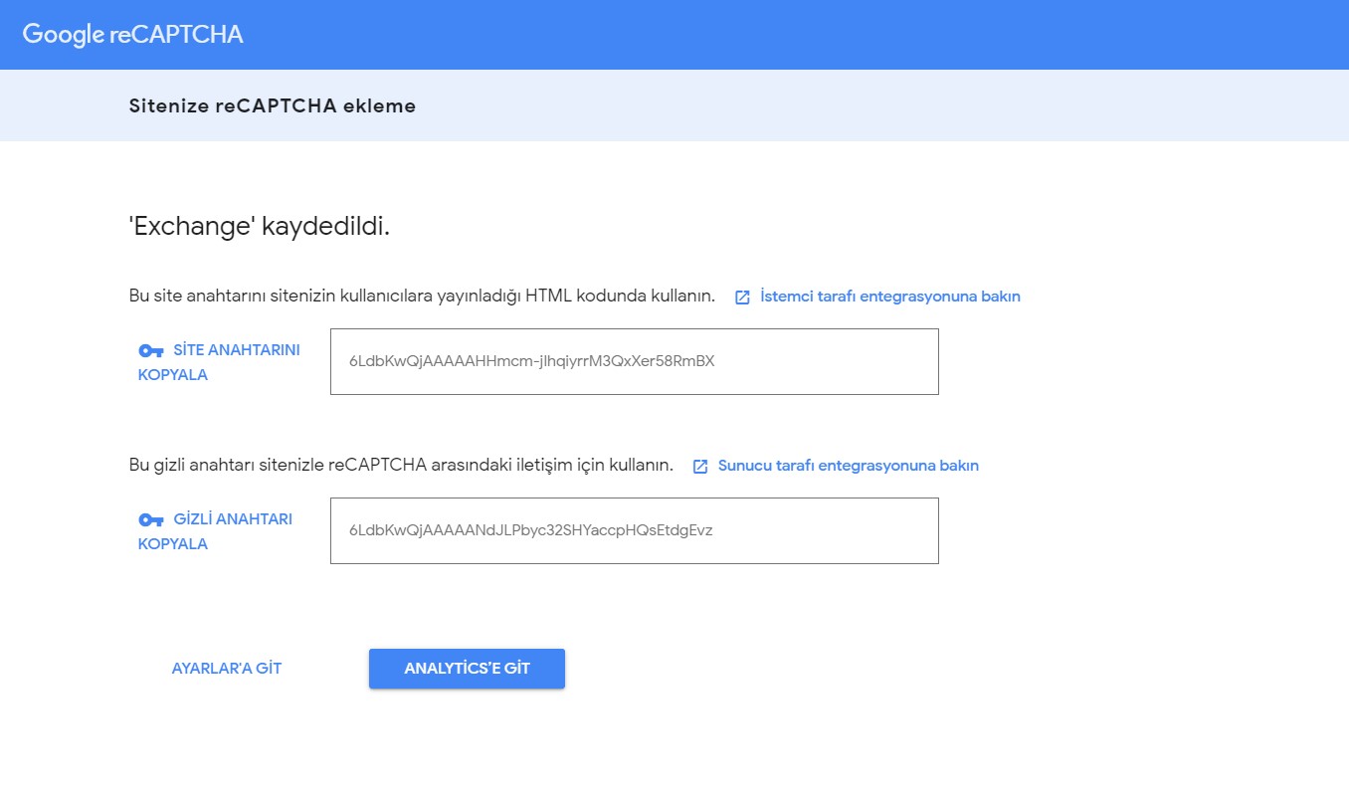1349x798 pixels.
Task: Click text 'Bu gizli anahtarı sitenizle reCAPTCHA'
Action: point(278,466)
